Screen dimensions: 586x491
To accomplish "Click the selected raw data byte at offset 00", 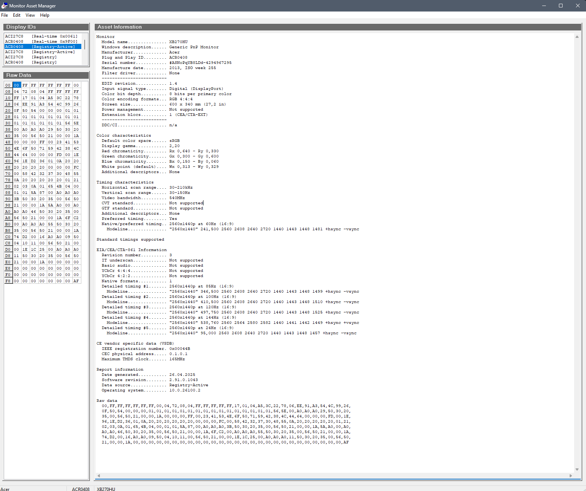I will click(x=16, y=85).
